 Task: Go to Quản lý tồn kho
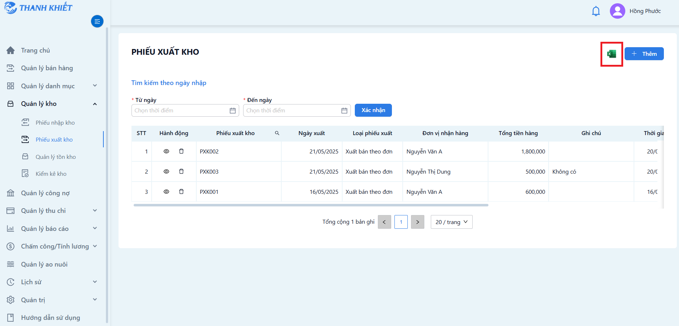click(55, 157)
